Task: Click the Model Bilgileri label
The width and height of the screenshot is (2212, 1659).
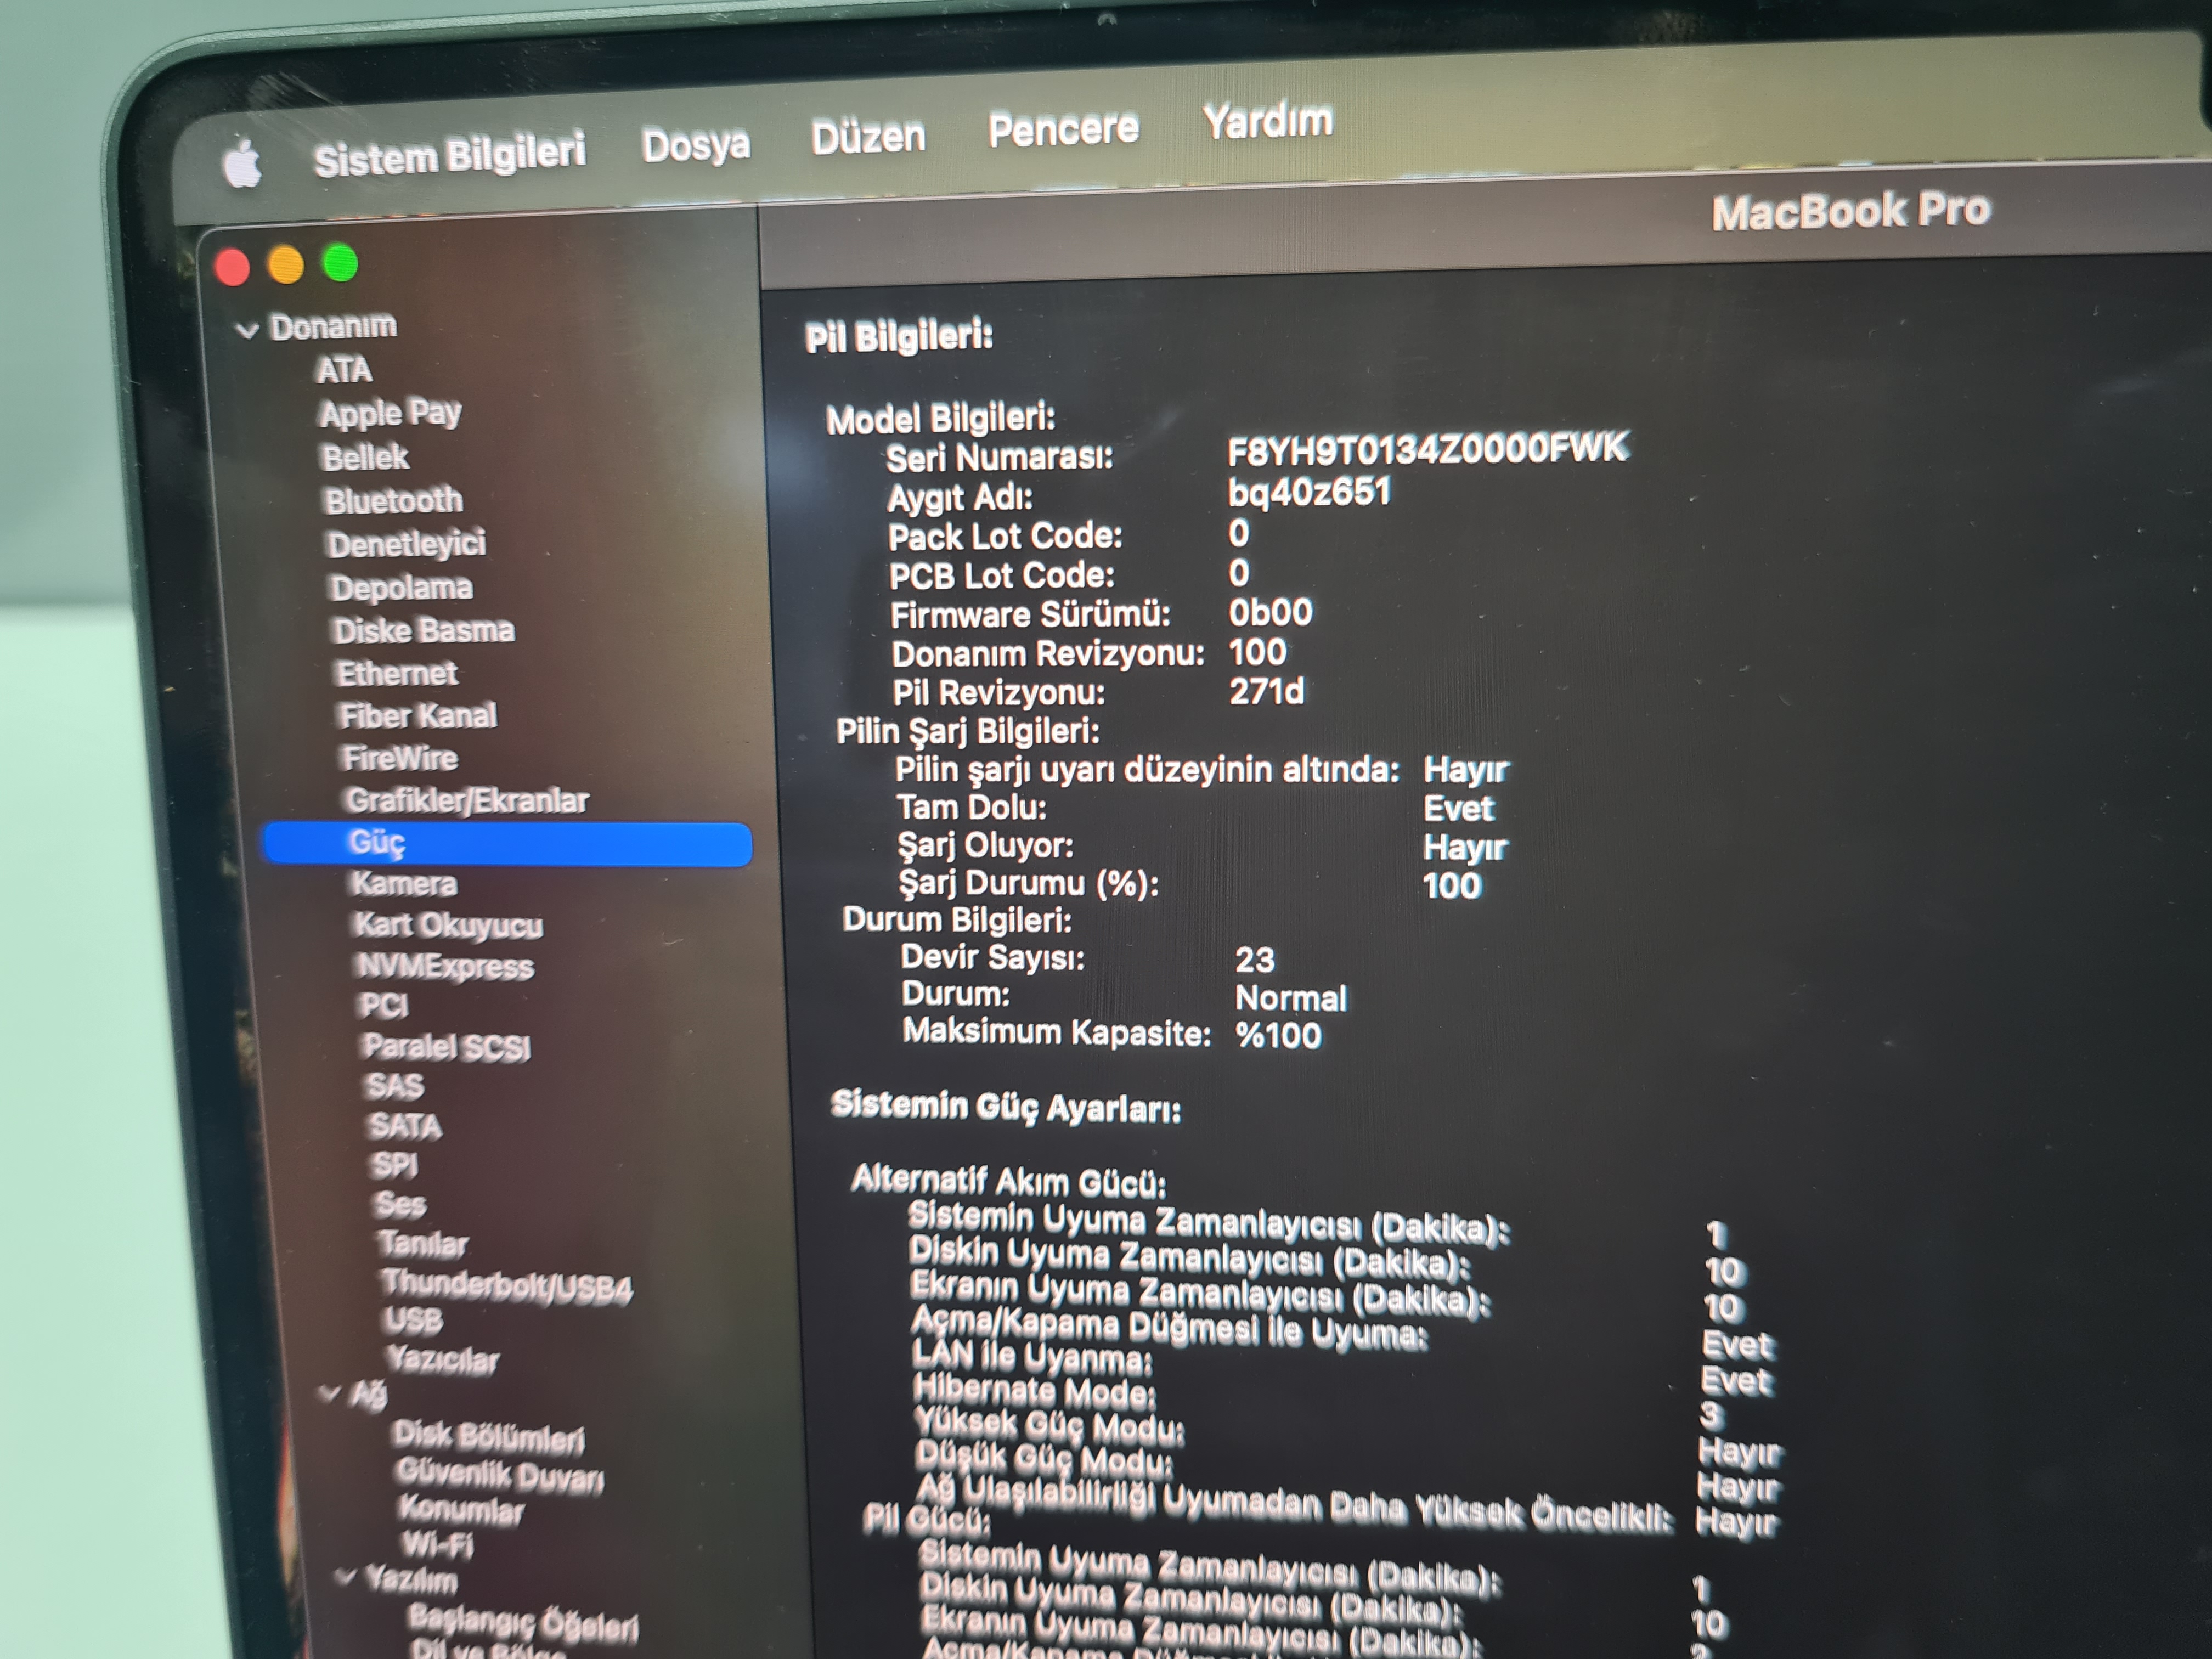Action: coord(940,419)
